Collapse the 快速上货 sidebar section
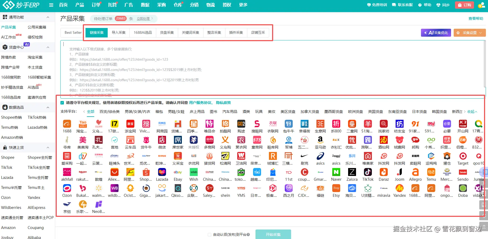The width and height of the screenshot is (488, 239). [48, 147]
